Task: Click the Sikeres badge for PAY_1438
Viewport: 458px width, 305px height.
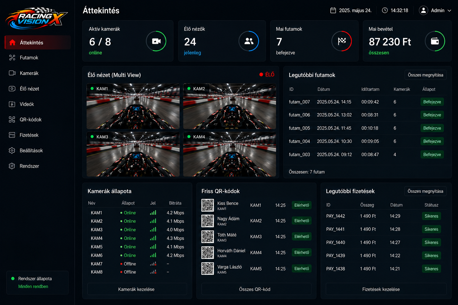Action: [x=431, y=269]
